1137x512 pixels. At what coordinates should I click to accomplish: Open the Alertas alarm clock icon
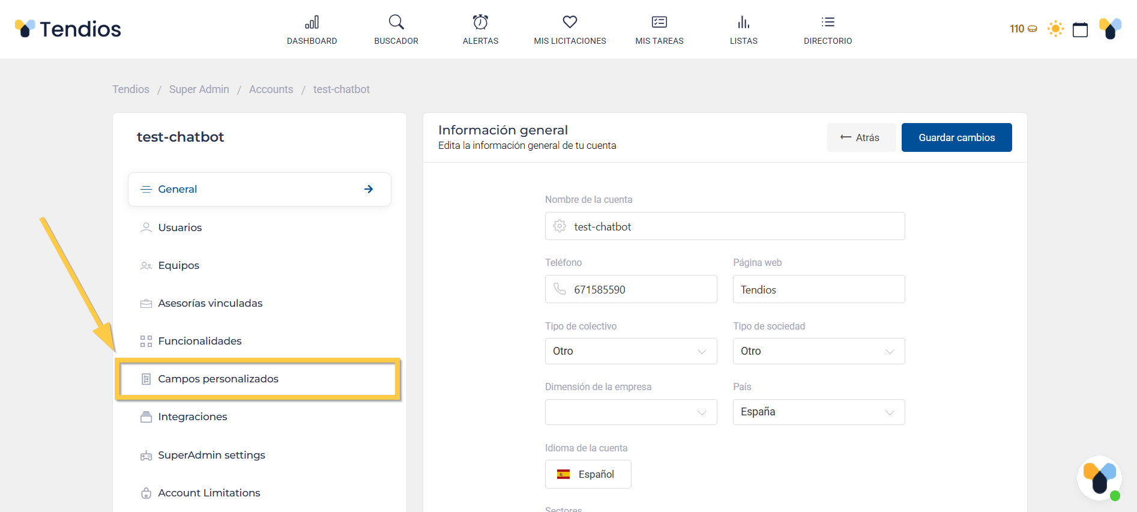click(x=480, y=23)
